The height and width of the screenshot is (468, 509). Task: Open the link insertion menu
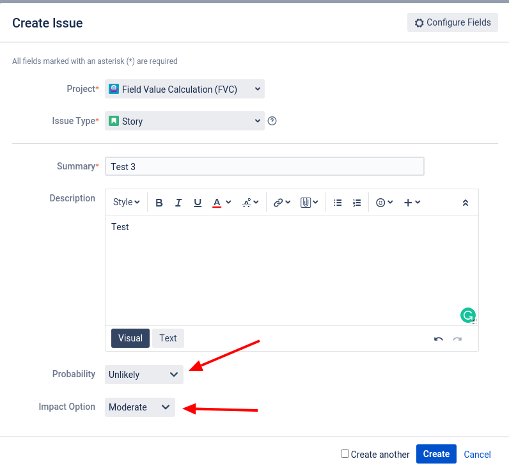coord(282,203)
